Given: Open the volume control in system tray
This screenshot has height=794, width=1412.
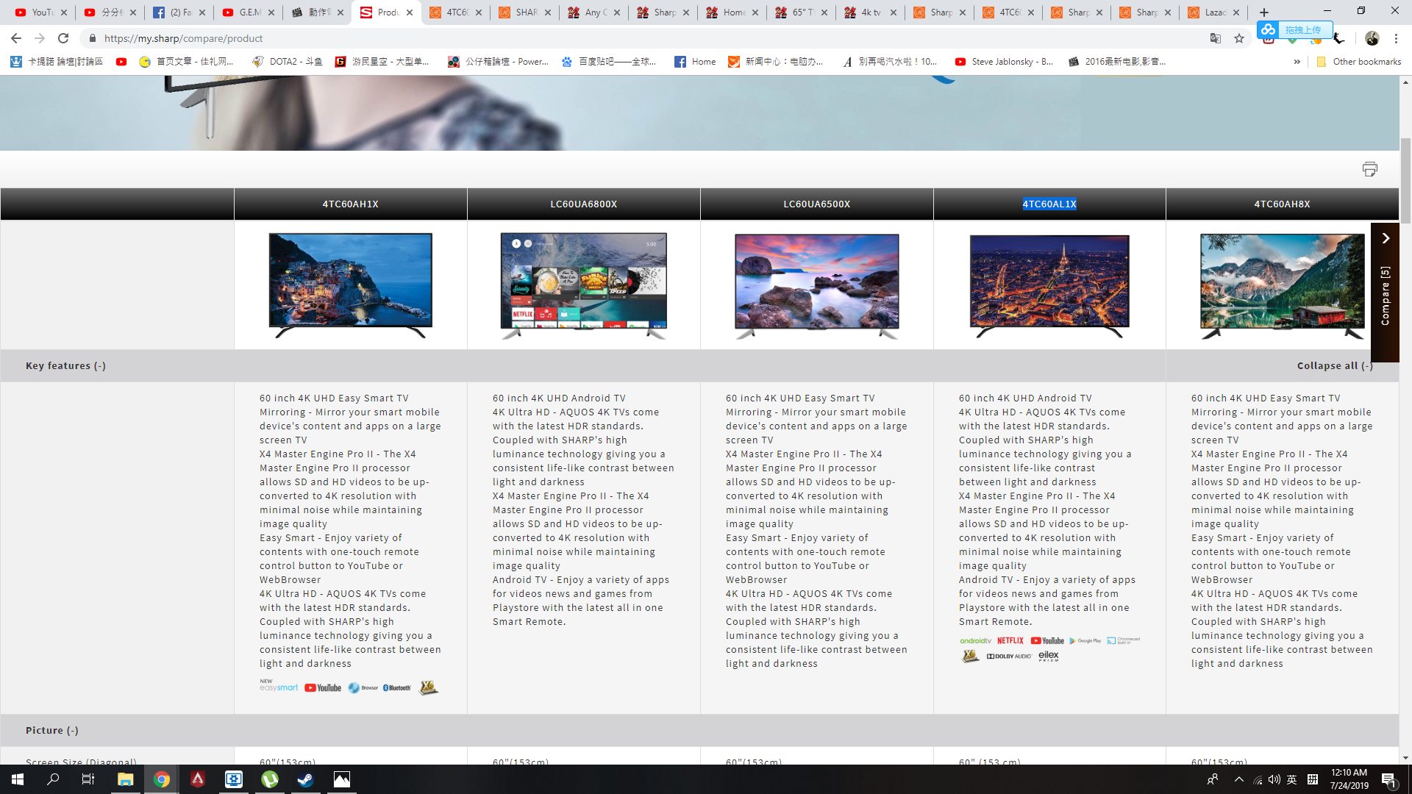Looking at the screenshot, I should click(1274, 779).
